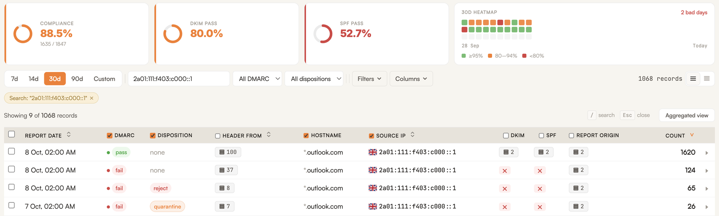Switch to Aggregated view
Screen dimensions: 719x216
point(687,115)
